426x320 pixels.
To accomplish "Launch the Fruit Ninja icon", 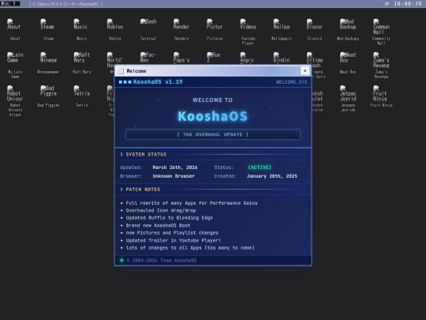I will pos(381,96).
